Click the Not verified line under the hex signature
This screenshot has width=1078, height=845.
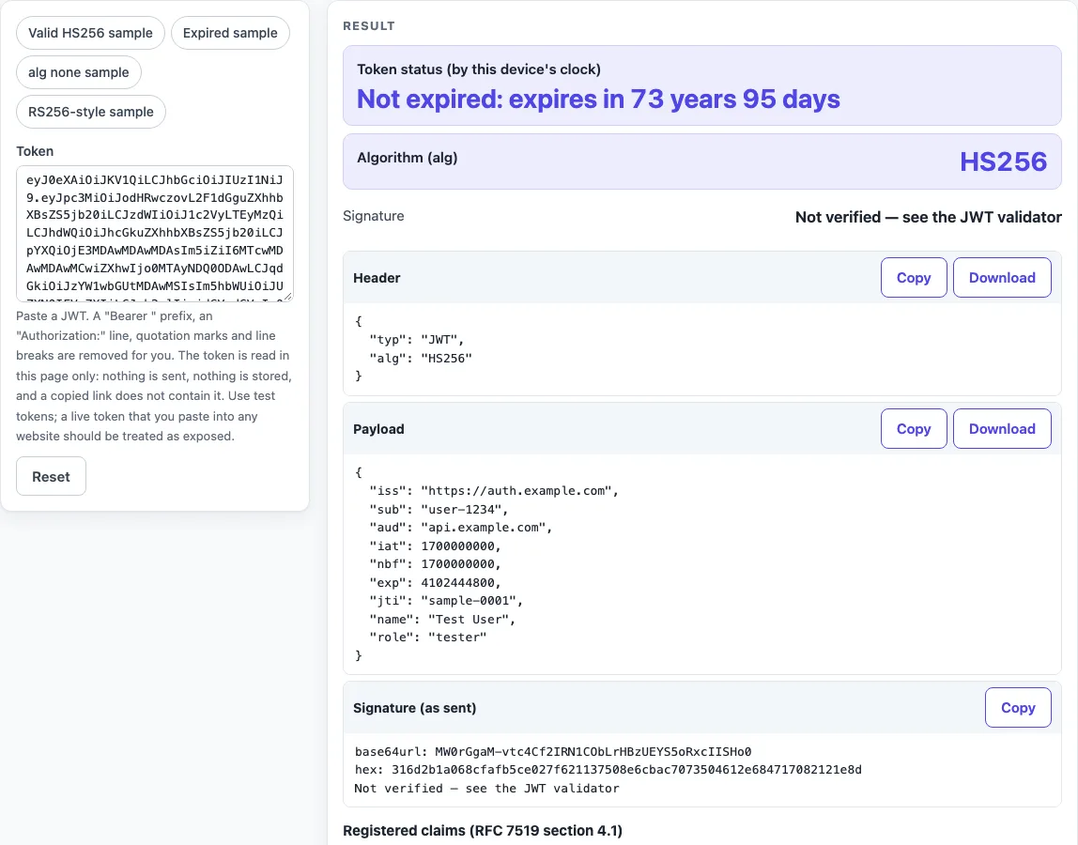486,789
